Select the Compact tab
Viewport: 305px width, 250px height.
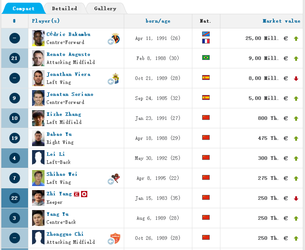click(23, 8)
